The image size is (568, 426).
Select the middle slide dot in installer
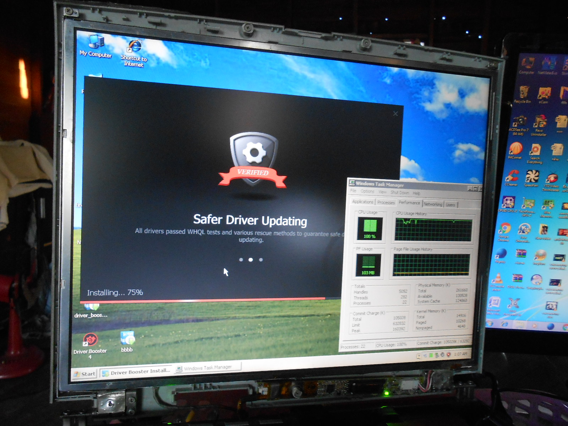(x=251, y=260)
